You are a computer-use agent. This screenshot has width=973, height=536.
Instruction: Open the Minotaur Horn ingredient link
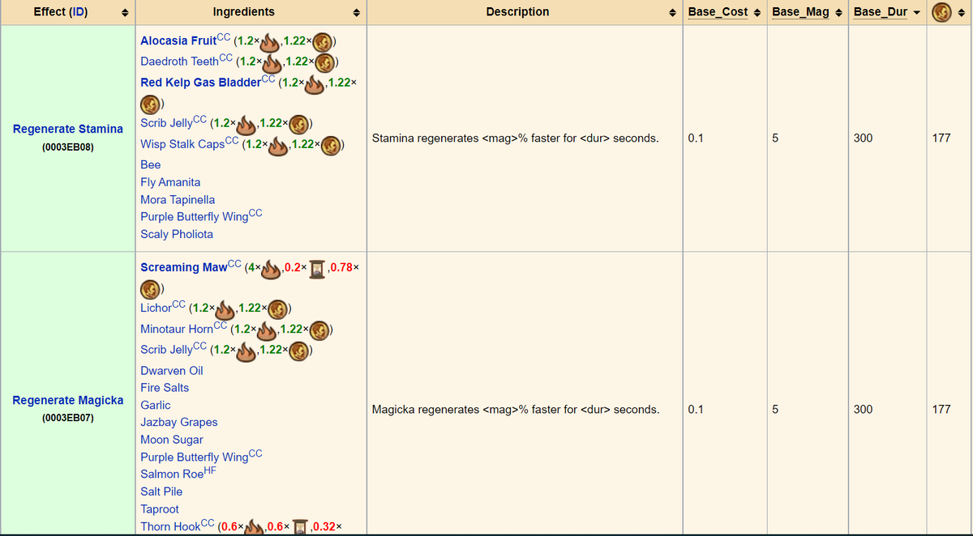point(176,330)
